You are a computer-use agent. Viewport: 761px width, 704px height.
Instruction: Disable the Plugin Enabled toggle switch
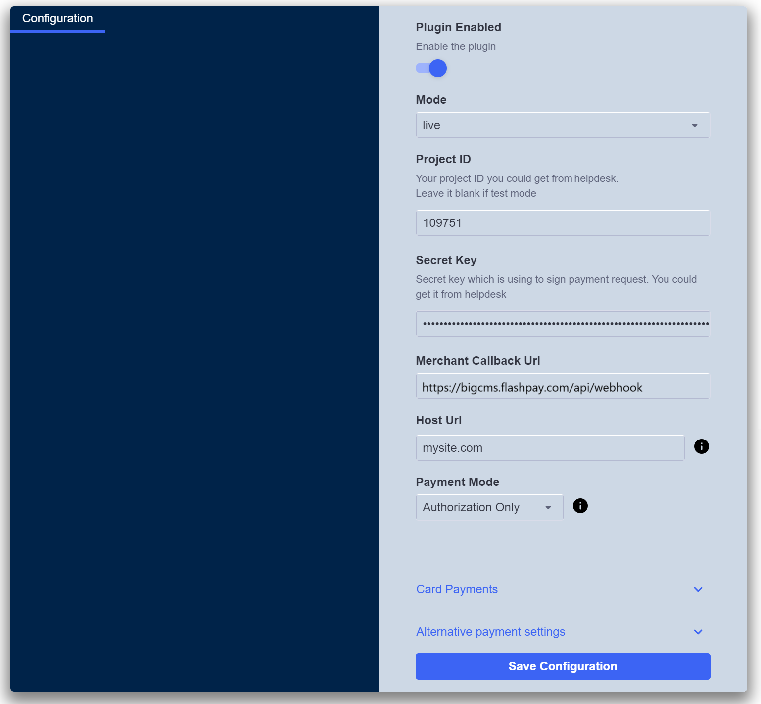point(431,68)
